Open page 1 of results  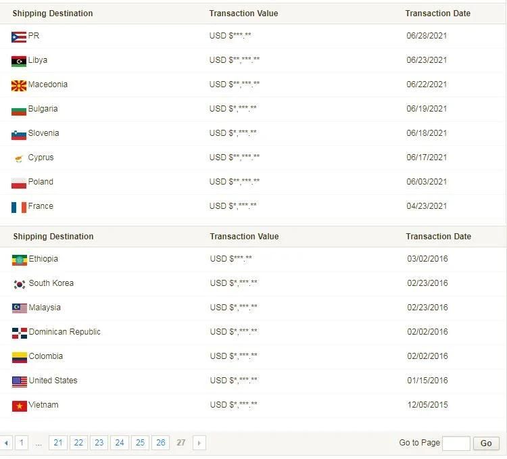[x=22, y=443]
